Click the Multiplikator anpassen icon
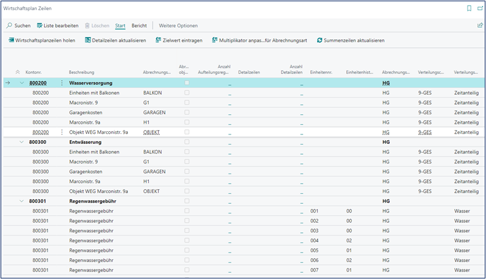Image resolution: width=486 pixels, height=279 pixels. click(x=215, y=40)
